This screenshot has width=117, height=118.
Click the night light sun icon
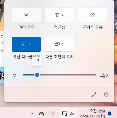[x=26, y=15]
